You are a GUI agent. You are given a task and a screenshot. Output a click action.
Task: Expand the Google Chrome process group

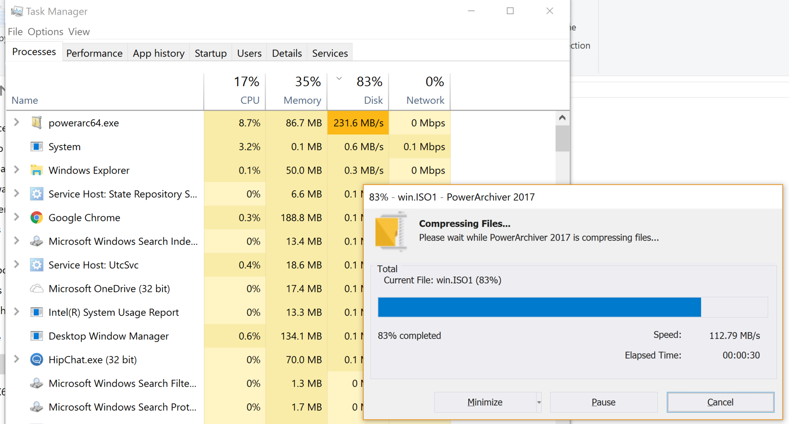pyautogui.click(x=17, y=217)
